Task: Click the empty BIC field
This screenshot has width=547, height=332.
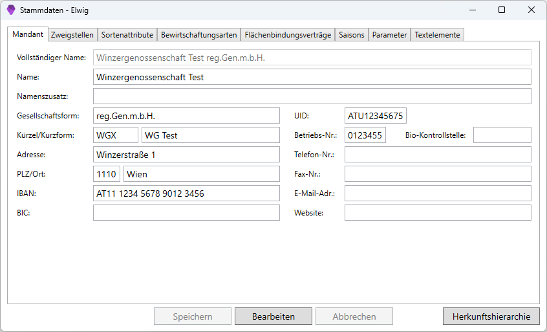Action: coord(186,213)
